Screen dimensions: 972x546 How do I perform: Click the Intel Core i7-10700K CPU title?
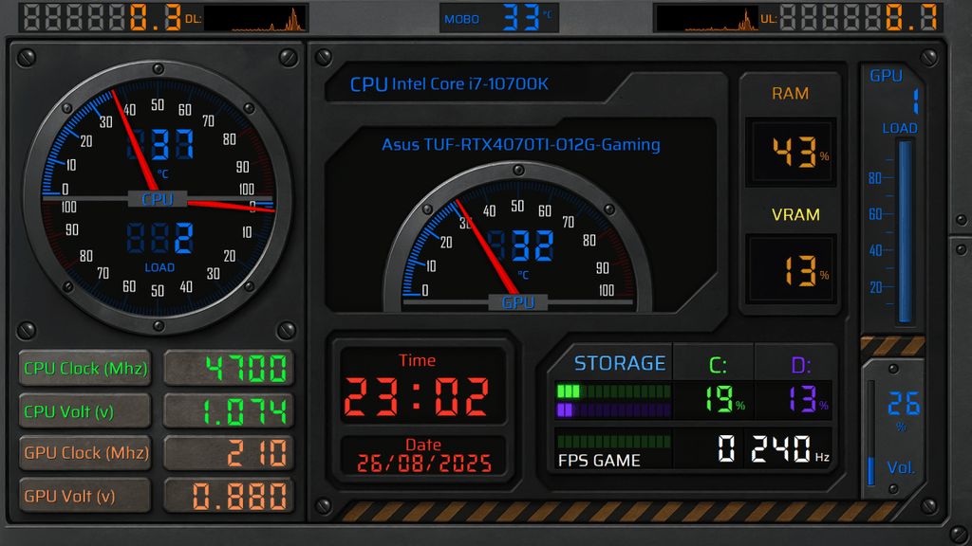coord(449,84)
